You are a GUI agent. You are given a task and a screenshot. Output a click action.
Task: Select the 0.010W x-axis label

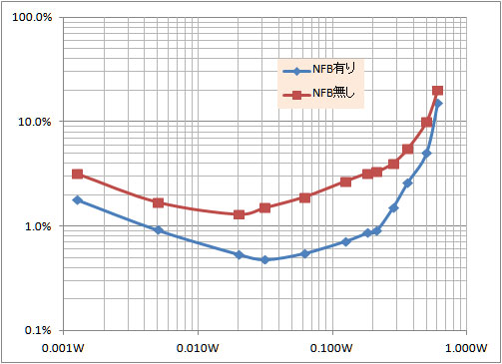pyautogui.click(x=198, y=348)
